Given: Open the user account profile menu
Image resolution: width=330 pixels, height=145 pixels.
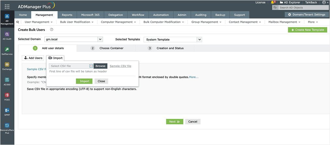Looking at the screenshot, I should (325, 3).
